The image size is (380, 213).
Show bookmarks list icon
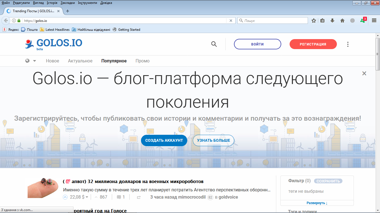point(322,21)
